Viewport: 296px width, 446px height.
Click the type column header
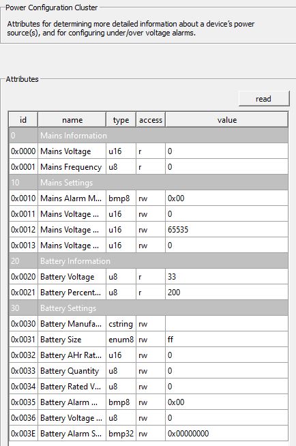coord(121,120)
